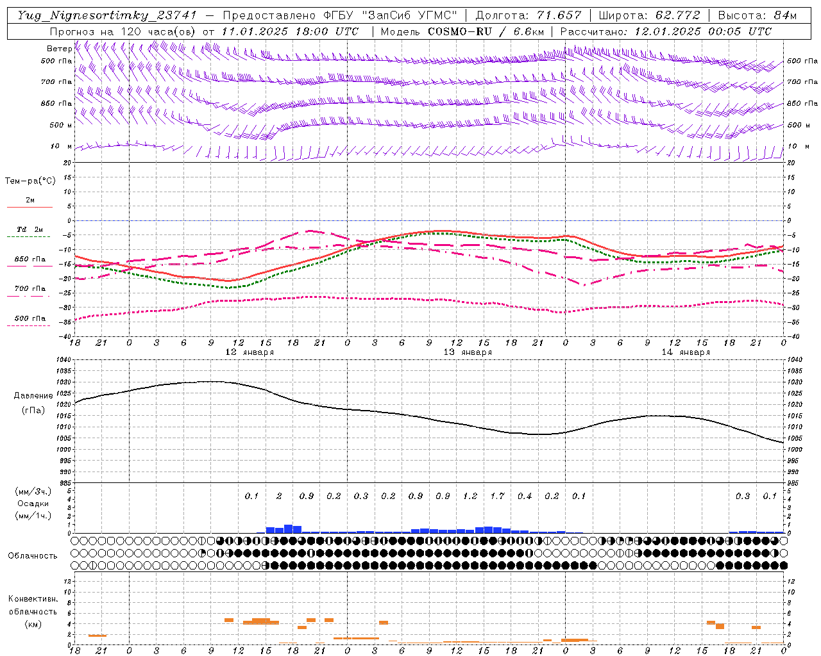Click the 3-hour precipitation value 1.7
Screen dimensions: 821x656
(x=497, y=496)
